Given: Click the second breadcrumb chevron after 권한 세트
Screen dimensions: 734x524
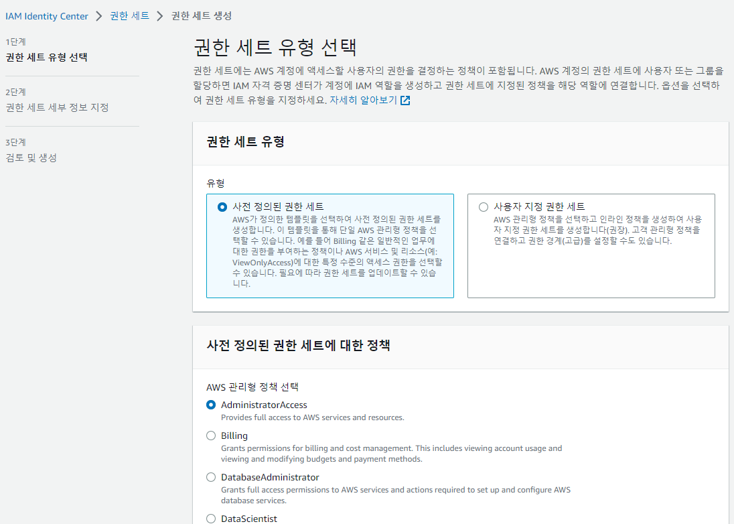Looking at the screenshot, I should (x=160, y=16).
